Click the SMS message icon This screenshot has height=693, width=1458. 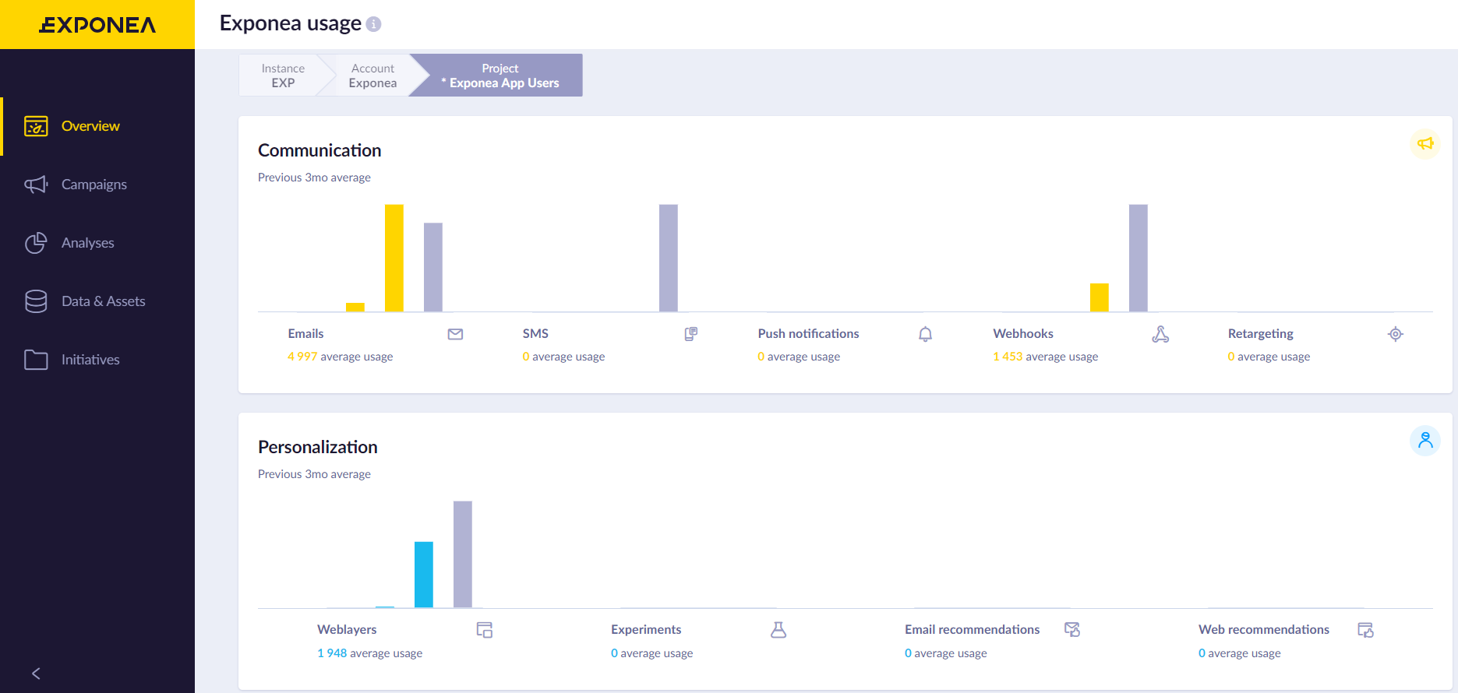click(x=690, y=334)
